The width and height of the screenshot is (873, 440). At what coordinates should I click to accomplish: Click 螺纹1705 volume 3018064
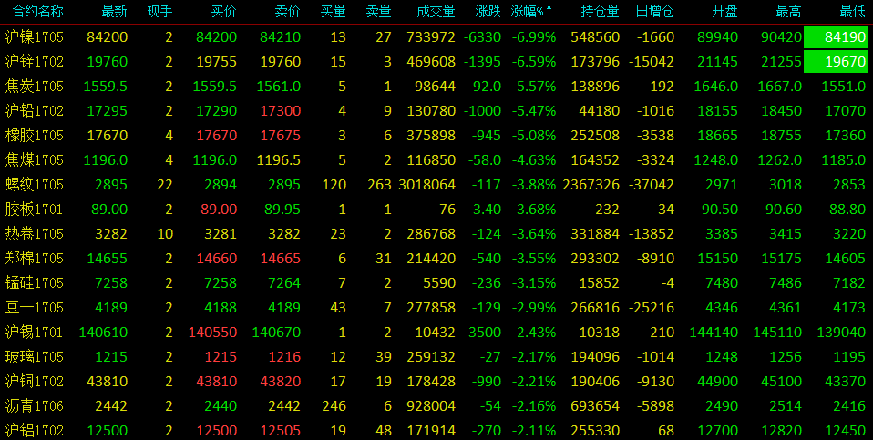pos(427,185)
